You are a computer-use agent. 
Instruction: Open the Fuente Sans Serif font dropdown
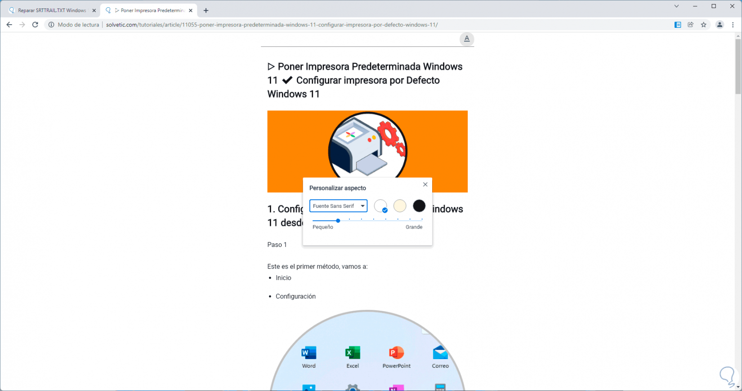pos(338,206)
